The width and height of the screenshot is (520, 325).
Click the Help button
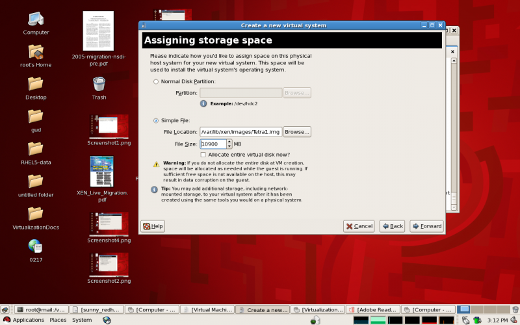tap(153, 226)
